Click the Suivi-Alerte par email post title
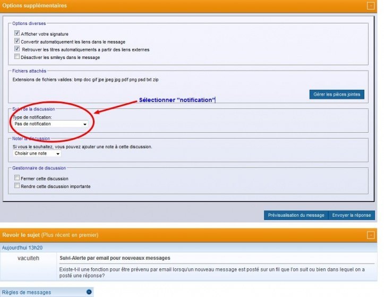The image size is (384, 297). click(115, 258)
